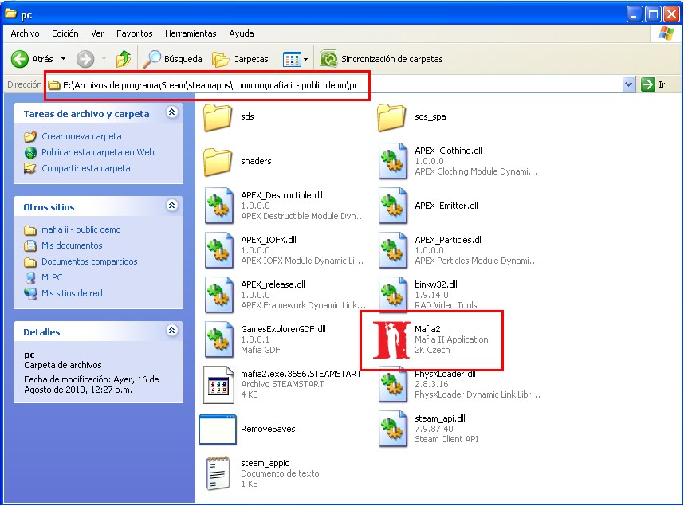Collapse the Detalles panel
Image resolution: width=684 pixels, height=506 pixels.
coord(172,331)
